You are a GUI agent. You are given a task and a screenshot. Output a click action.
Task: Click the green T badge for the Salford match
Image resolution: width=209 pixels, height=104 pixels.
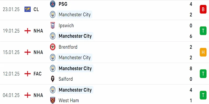click(203, 74)
